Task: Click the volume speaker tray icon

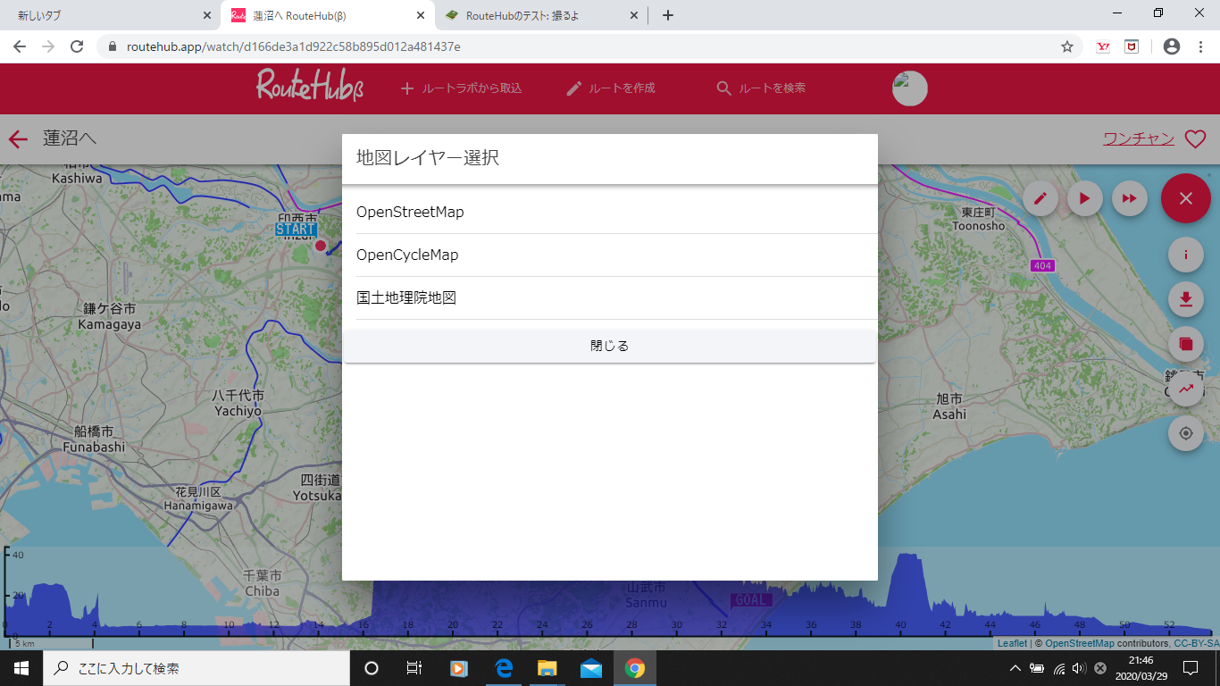Action: (1079, 668)
